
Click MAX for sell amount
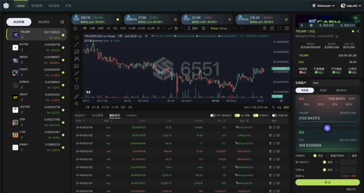click(352, 99)
